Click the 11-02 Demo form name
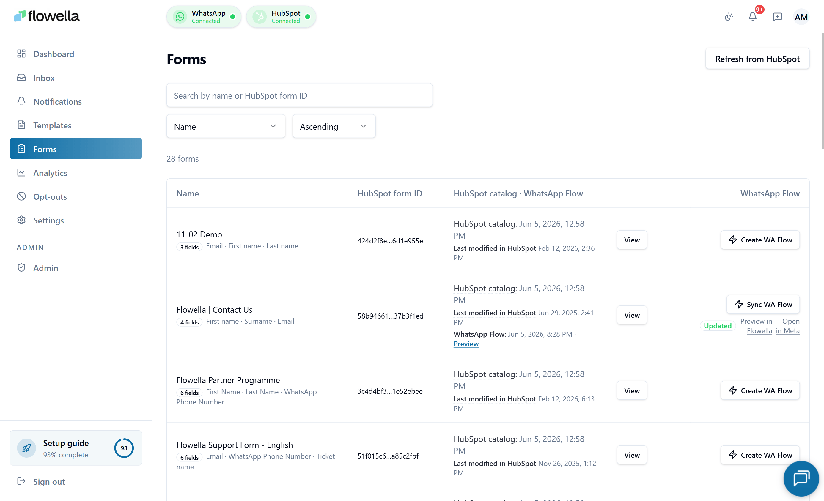Viewport: 824px width, 501px height. [x=199, y=234]
